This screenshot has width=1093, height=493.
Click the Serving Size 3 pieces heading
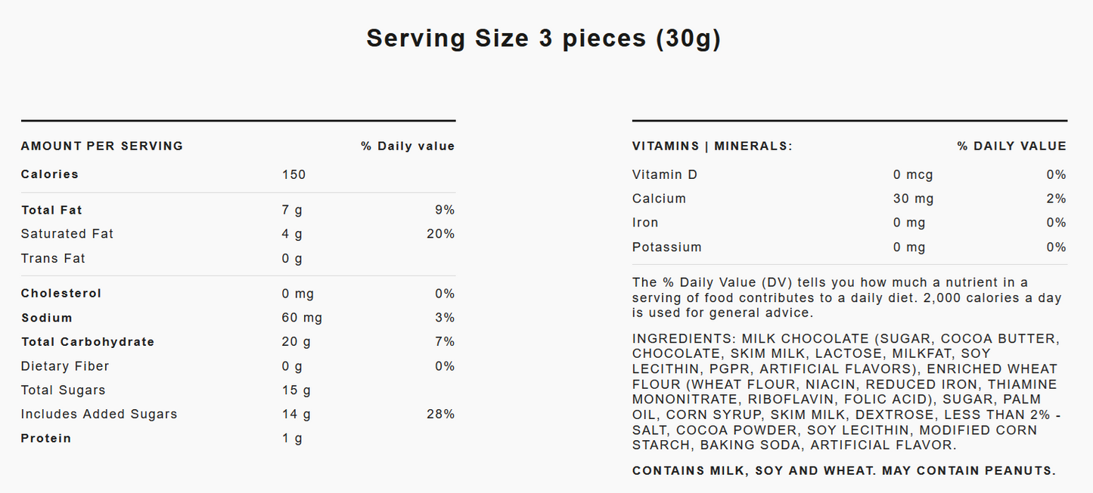543,39
